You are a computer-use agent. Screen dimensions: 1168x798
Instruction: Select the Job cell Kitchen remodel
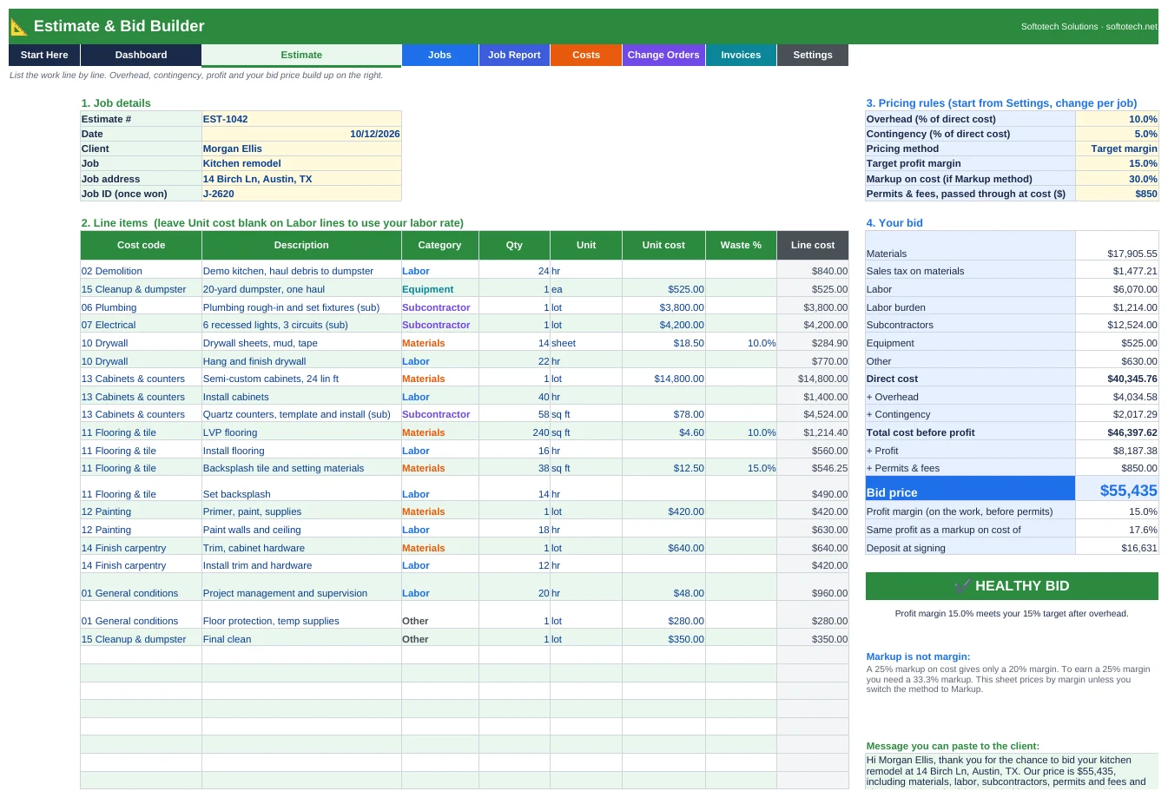(x=301, y=163)
